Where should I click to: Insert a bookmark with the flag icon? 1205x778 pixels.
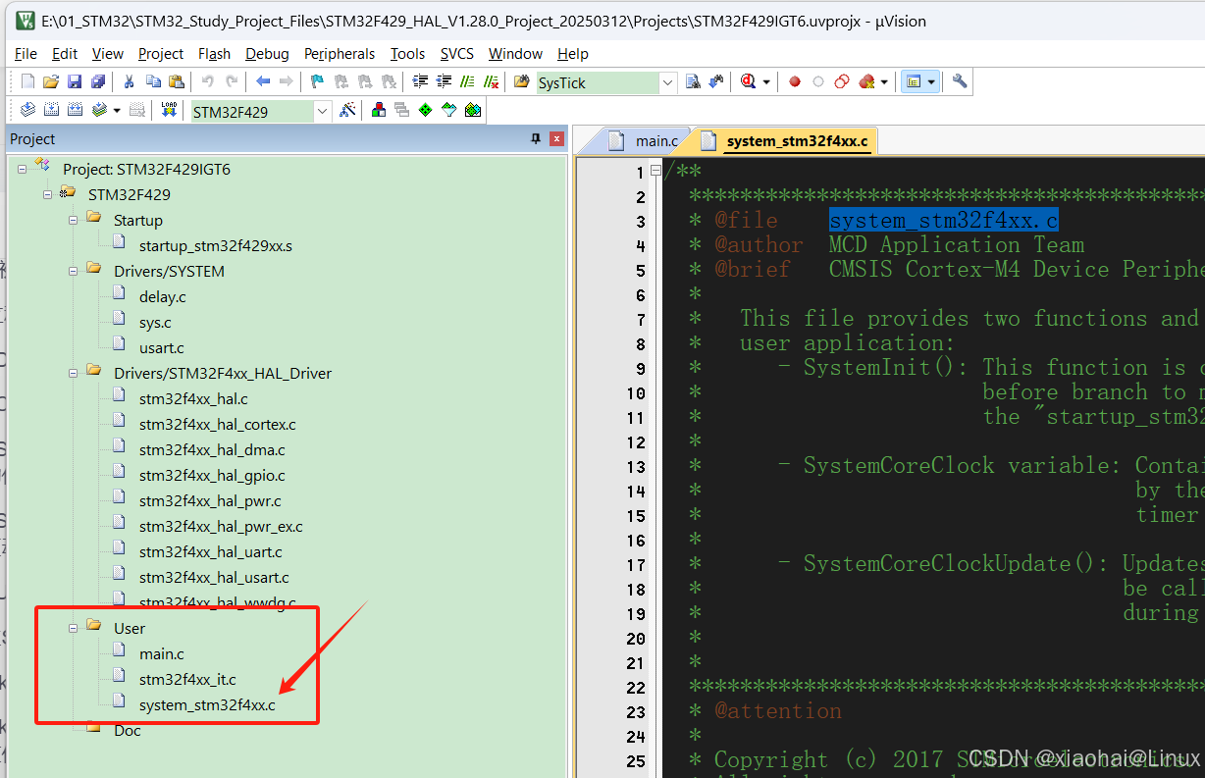point(317,81)
